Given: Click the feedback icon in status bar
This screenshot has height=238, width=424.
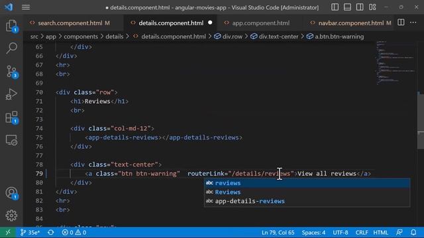Looking at the screenshot, I should [x=399, y=232].
